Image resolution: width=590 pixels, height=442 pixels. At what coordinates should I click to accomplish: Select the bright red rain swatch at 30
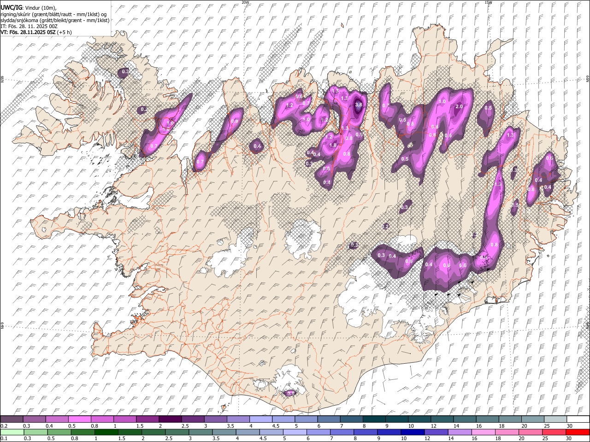point(577,432)
